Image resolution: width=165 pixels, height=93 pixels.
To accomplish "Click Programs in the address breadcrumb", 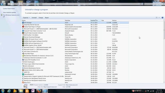I will pos(24,4).
